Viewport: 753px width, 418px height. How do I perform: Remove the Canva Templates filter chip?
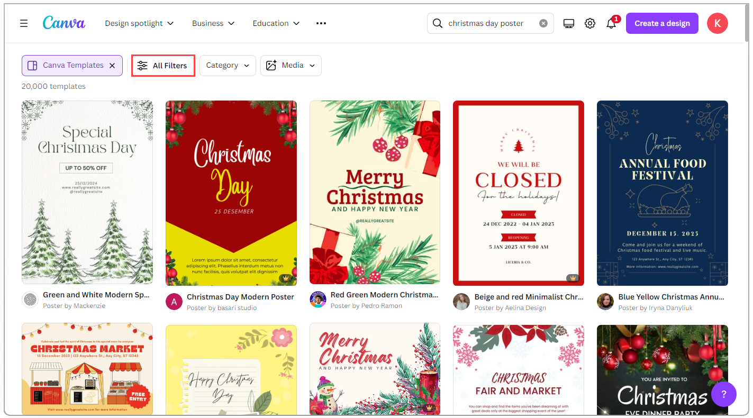coord(112,65)
